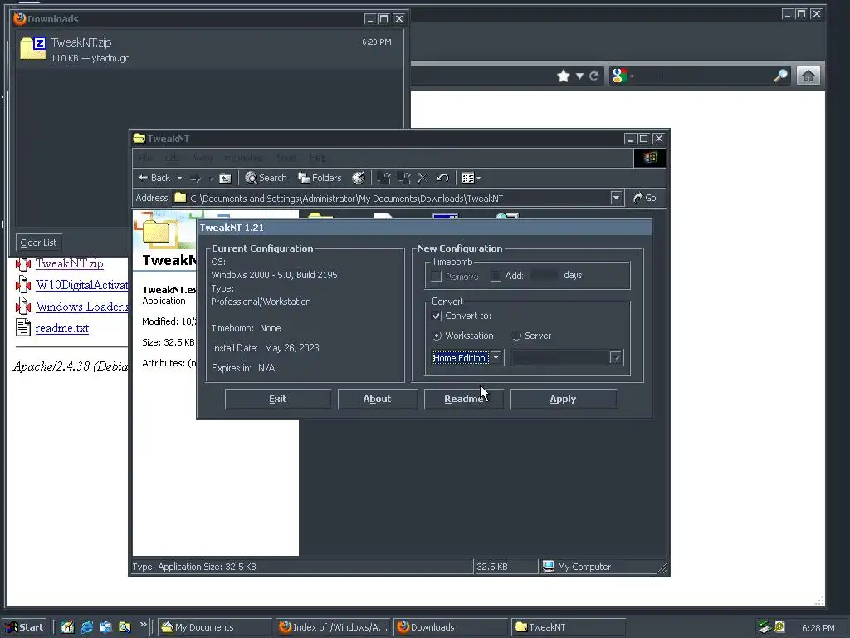
Task: Click the Firefox search input field
Action: tap(704, 76)
